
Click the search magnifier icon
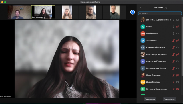click(140, 13)
